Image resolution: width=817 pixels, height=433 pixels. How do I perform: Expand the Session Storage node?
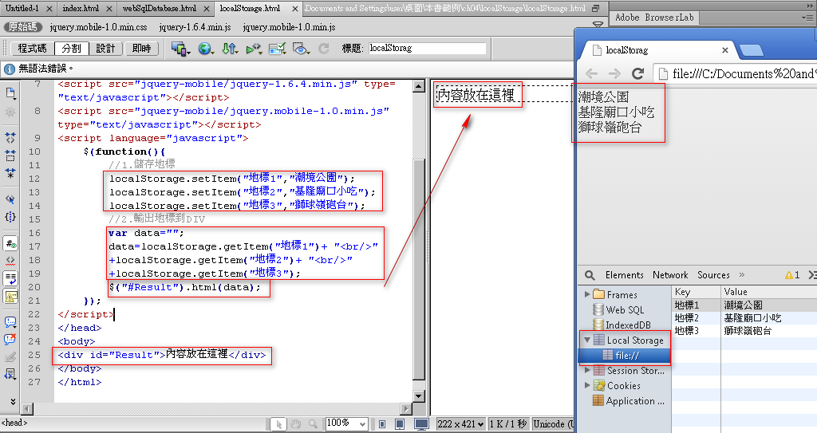pos(587,370)
